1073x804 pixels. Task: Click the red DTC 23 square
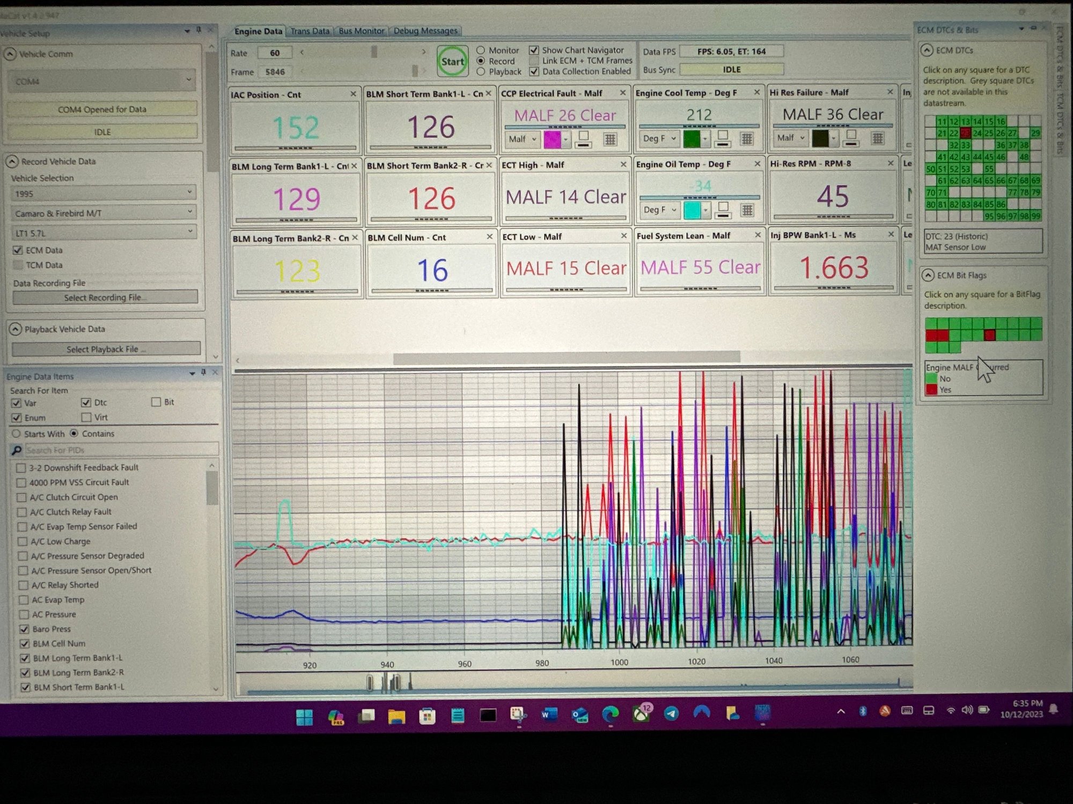(965, 133)
